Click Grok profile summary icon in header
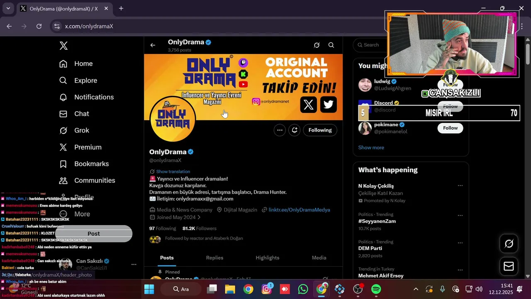Viewport: 531px width, 299px height. [x=317, y=45]
